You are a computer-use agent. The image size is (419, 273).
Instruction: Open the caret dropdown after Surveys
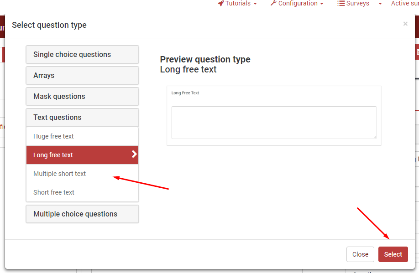coord(380,4)
